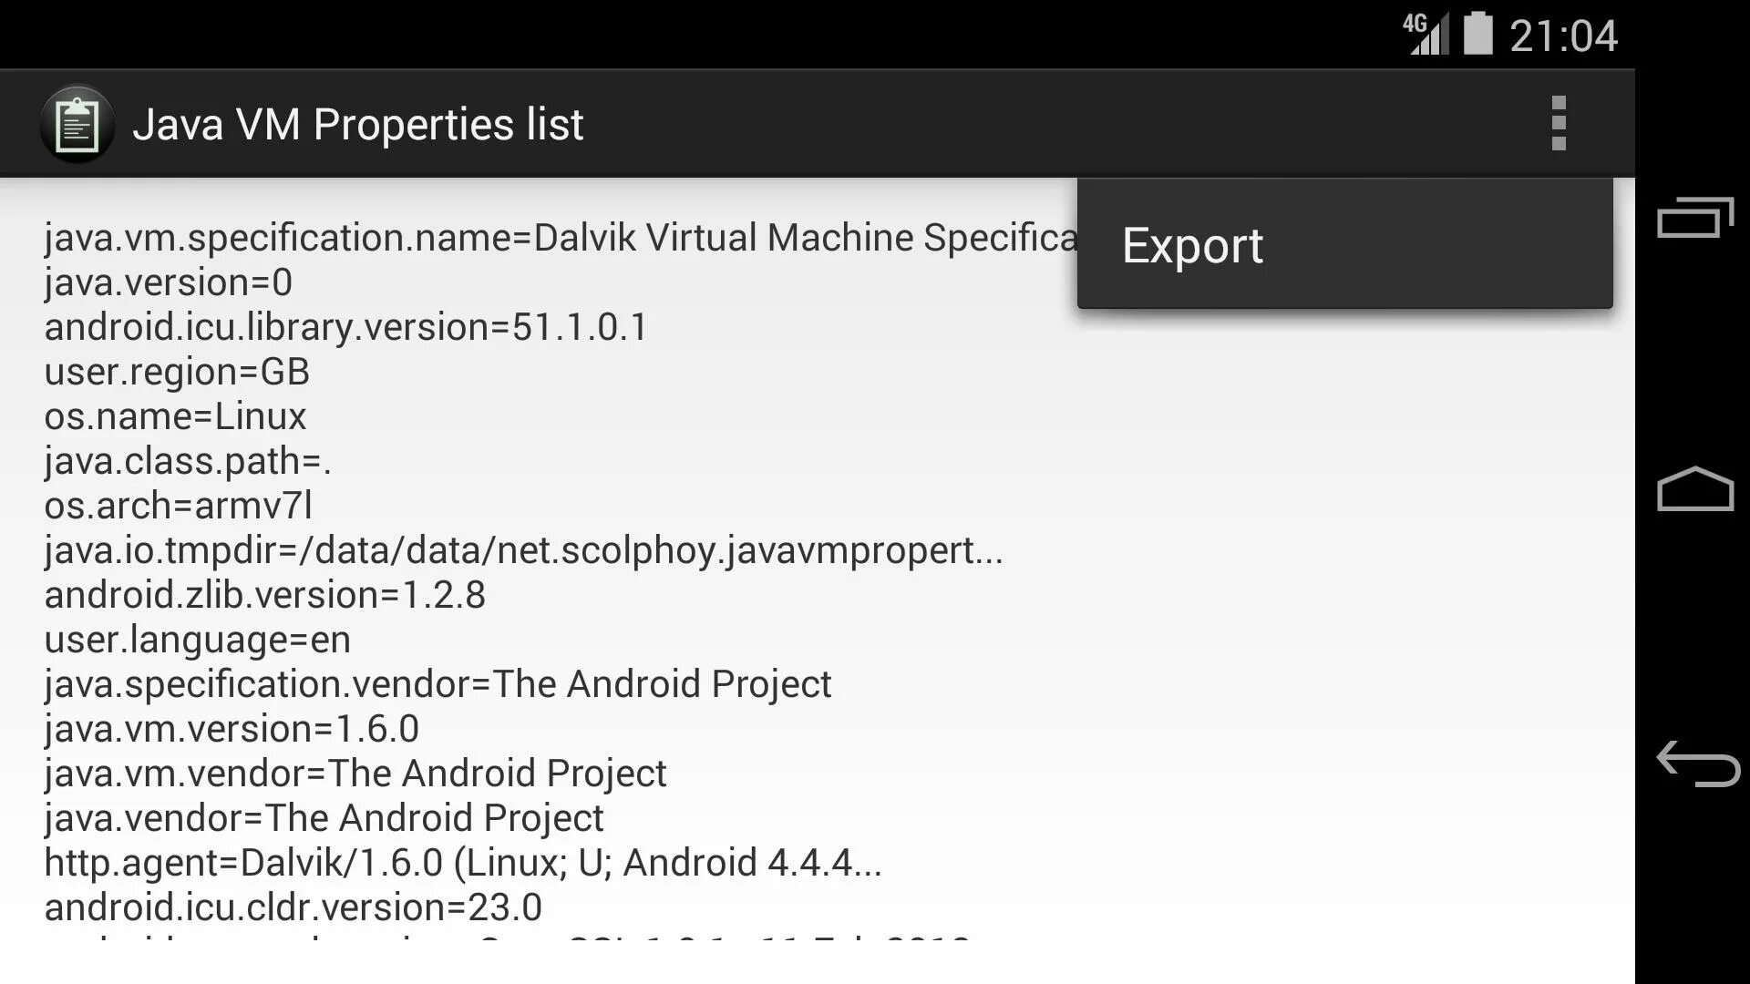Screen dimensions: 1750x984
Task: Tap the 21:04 clock in status bar
Action: click(x=1563, y=36)
